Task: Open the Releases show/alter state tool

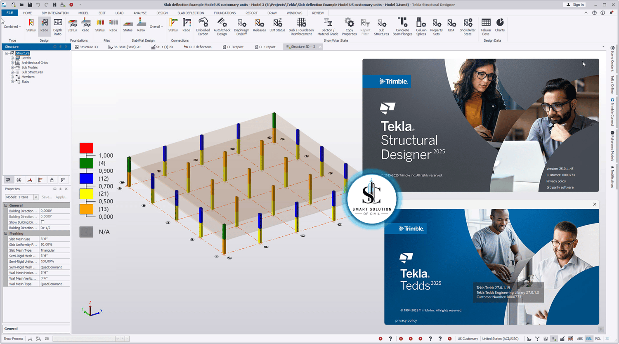Action: (259, 25)
